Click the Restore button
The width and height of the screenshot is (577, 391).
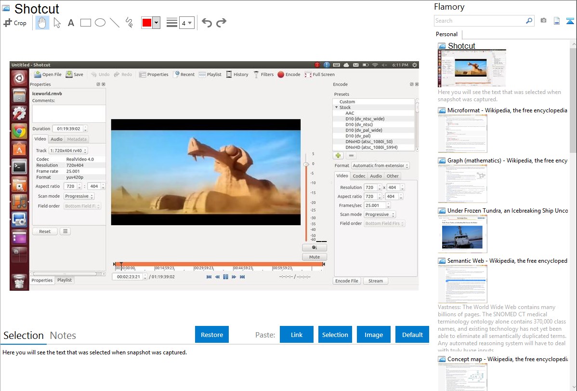click(x=212, y=335)
